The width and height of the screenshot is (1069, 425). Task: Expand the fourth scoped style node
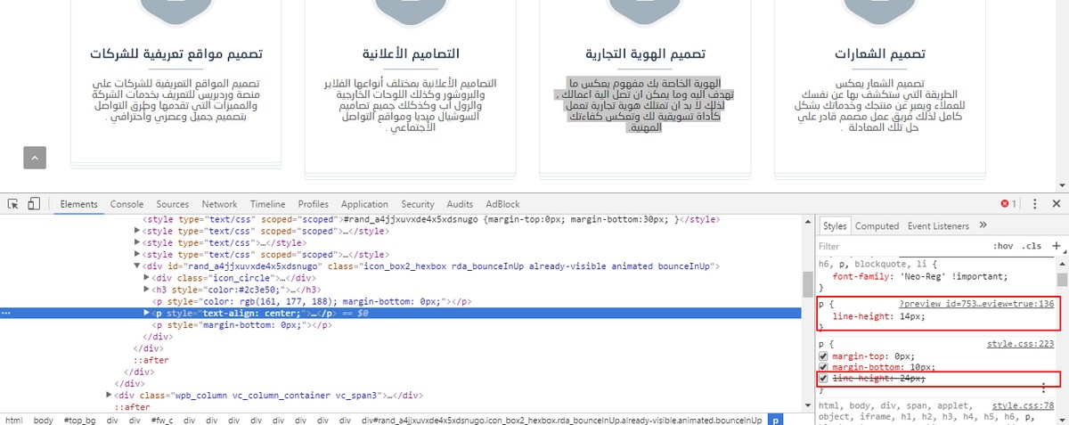click(x=137, y=254)
